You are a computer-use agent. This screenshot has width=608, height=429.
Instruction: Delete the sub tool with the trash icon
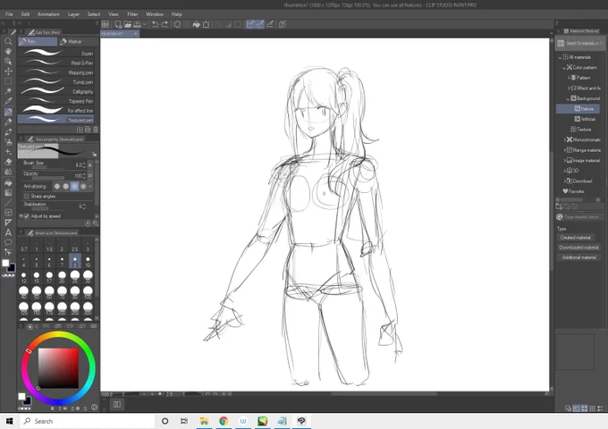point(96,130)
